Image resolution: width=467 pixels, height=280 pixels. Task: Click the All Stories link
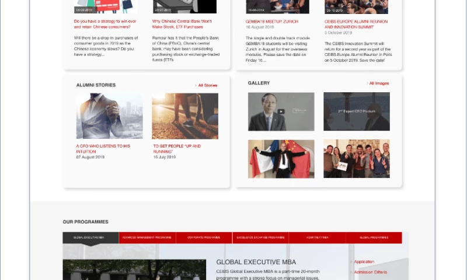[208, 85]
